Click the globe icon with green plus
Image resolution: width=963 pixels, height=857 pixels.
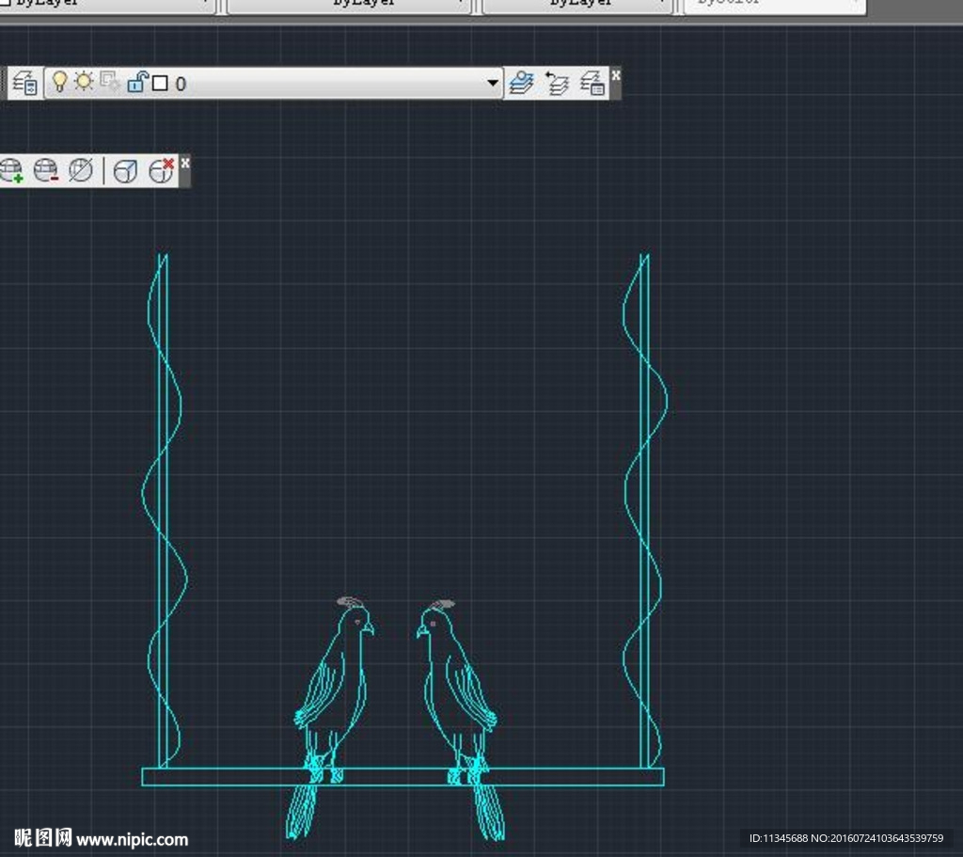[10, 170]
